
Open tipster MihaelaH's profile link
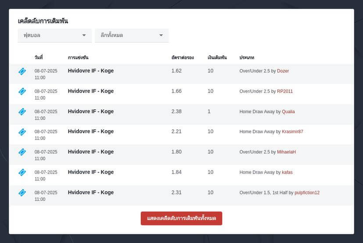(286, 152)
